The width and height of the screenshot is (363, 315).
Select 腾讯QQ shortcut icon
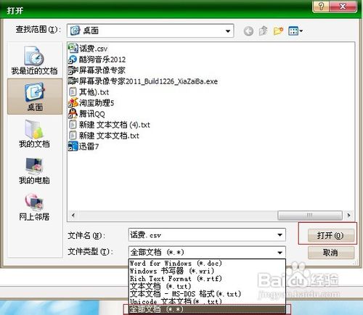[x=73, y=114]
